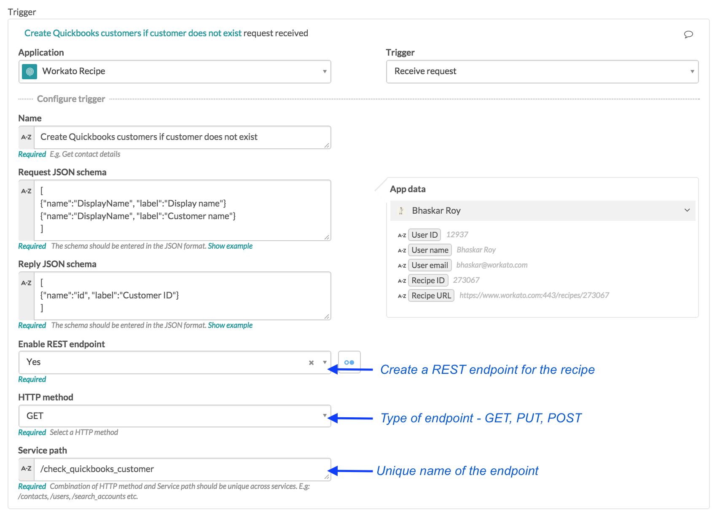Open the Create Quickbooks customers recipe title link

[x=133, y=33]
